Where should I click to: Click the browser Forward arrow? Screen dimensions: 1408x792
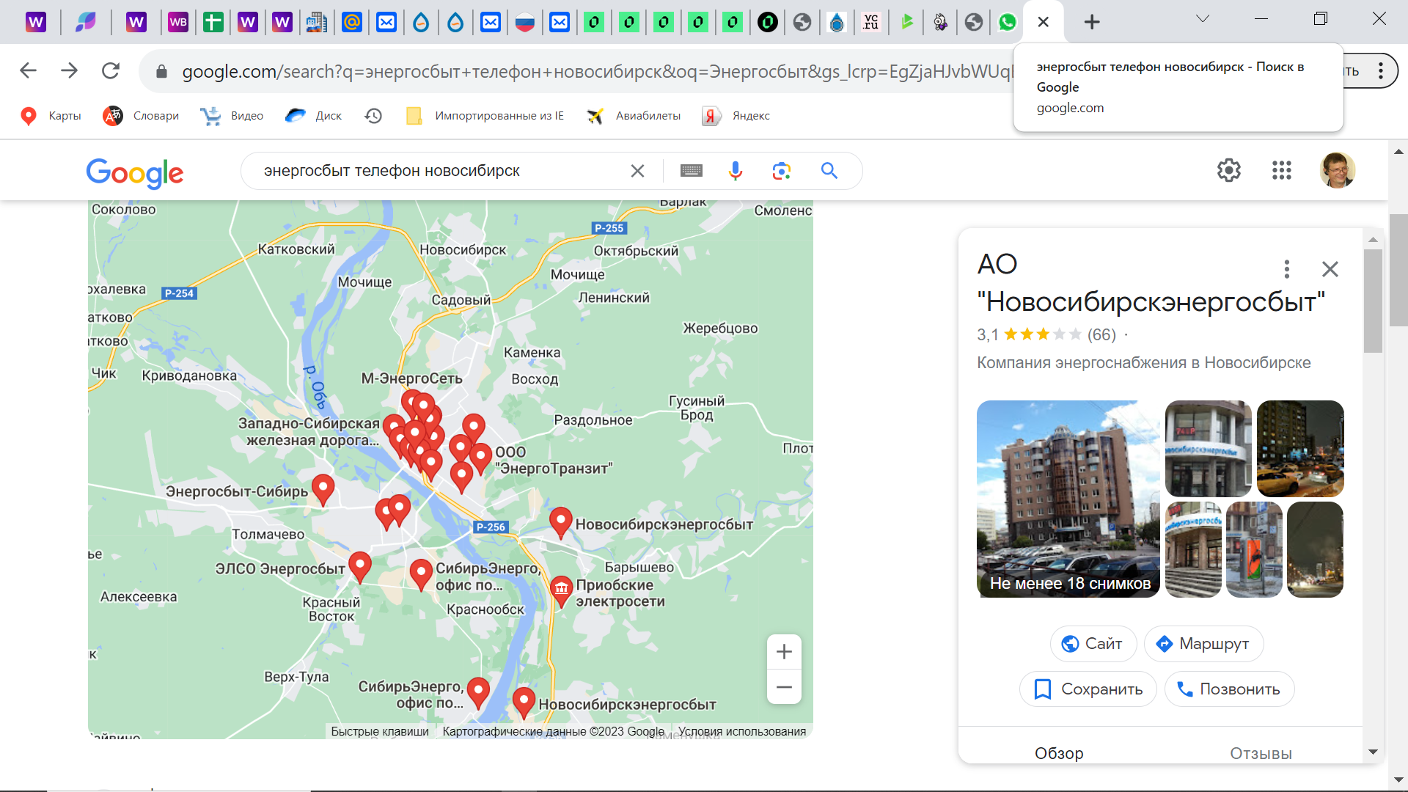click(69, 70)
